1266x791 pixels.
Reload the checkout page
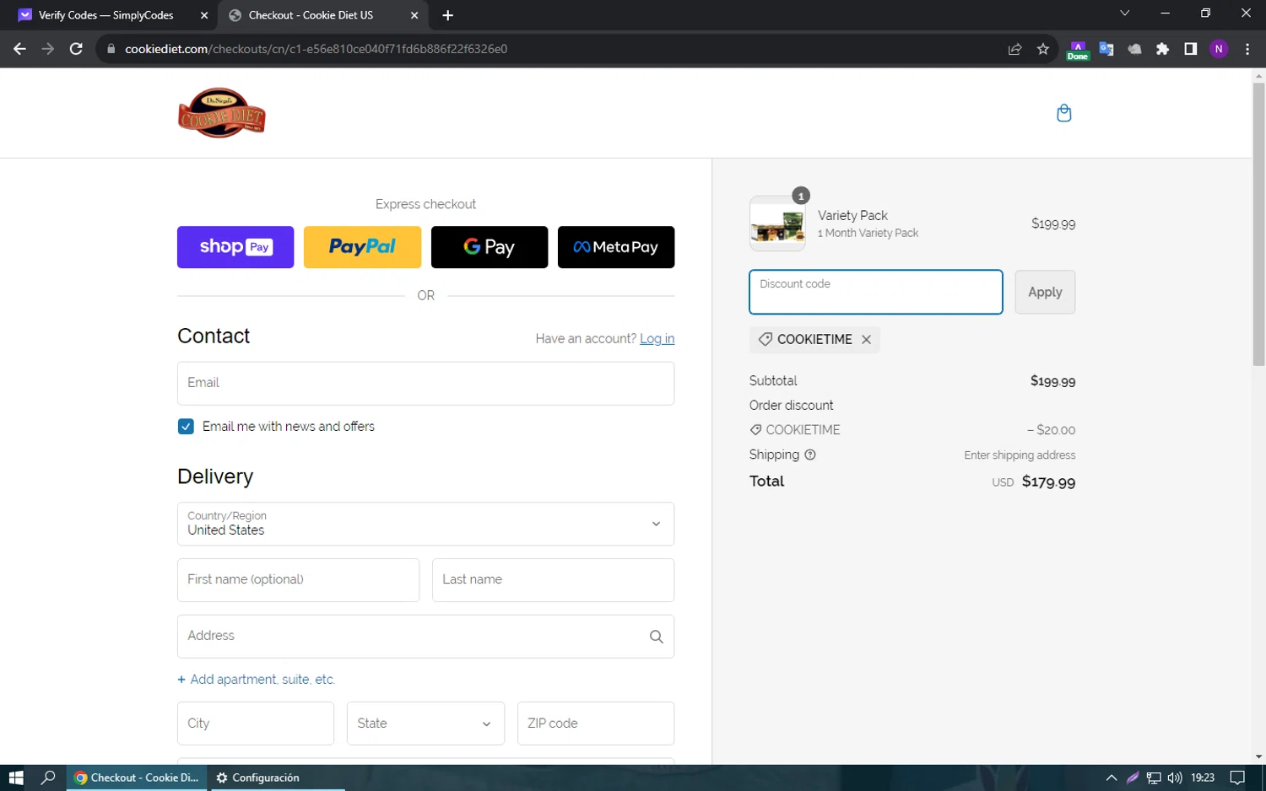tap(76, 49)
